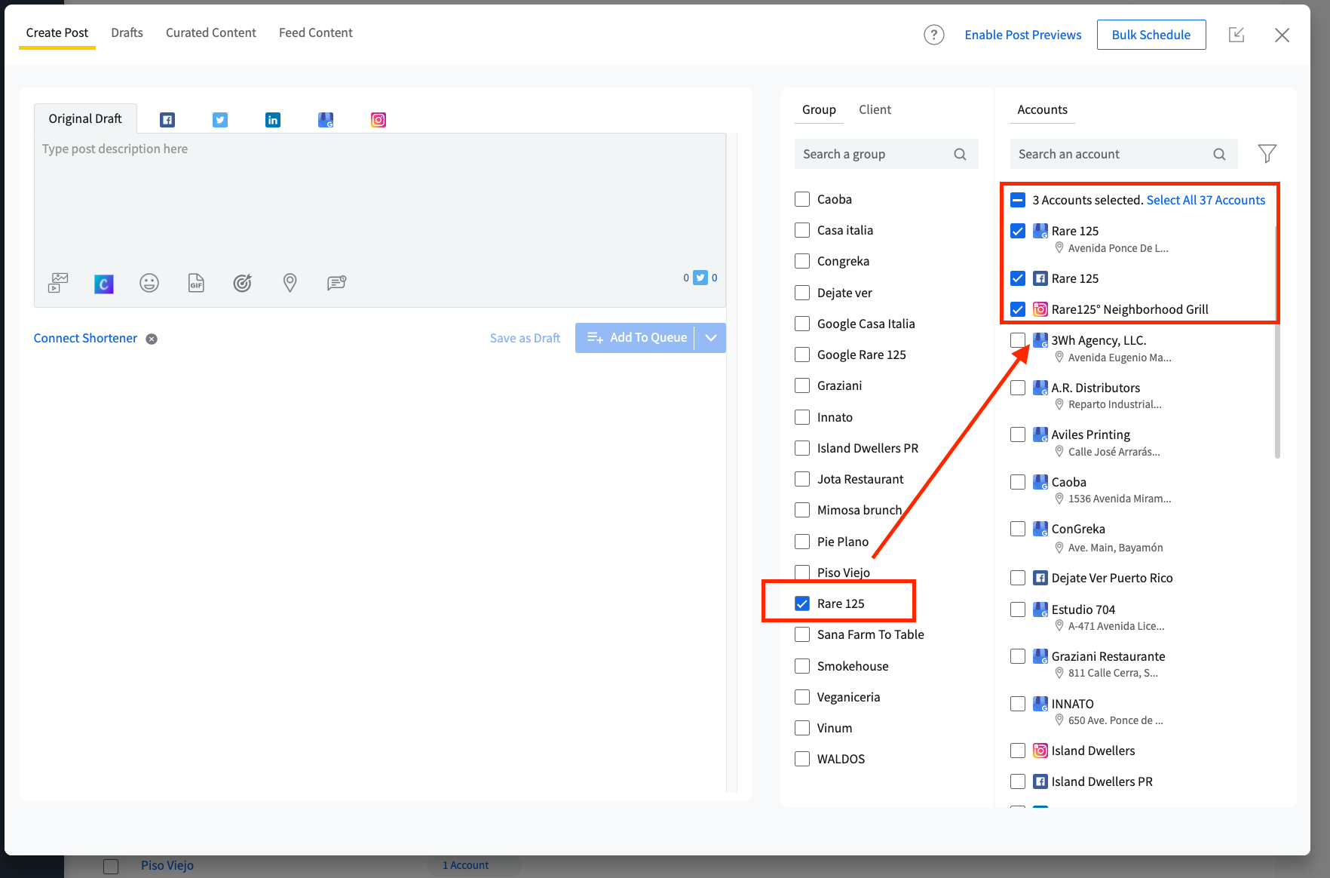Check the A.R. Distributors account checkbox
Viewport: 1330px width, 878px height.
pyautogui.click(x=1018, y=388)
